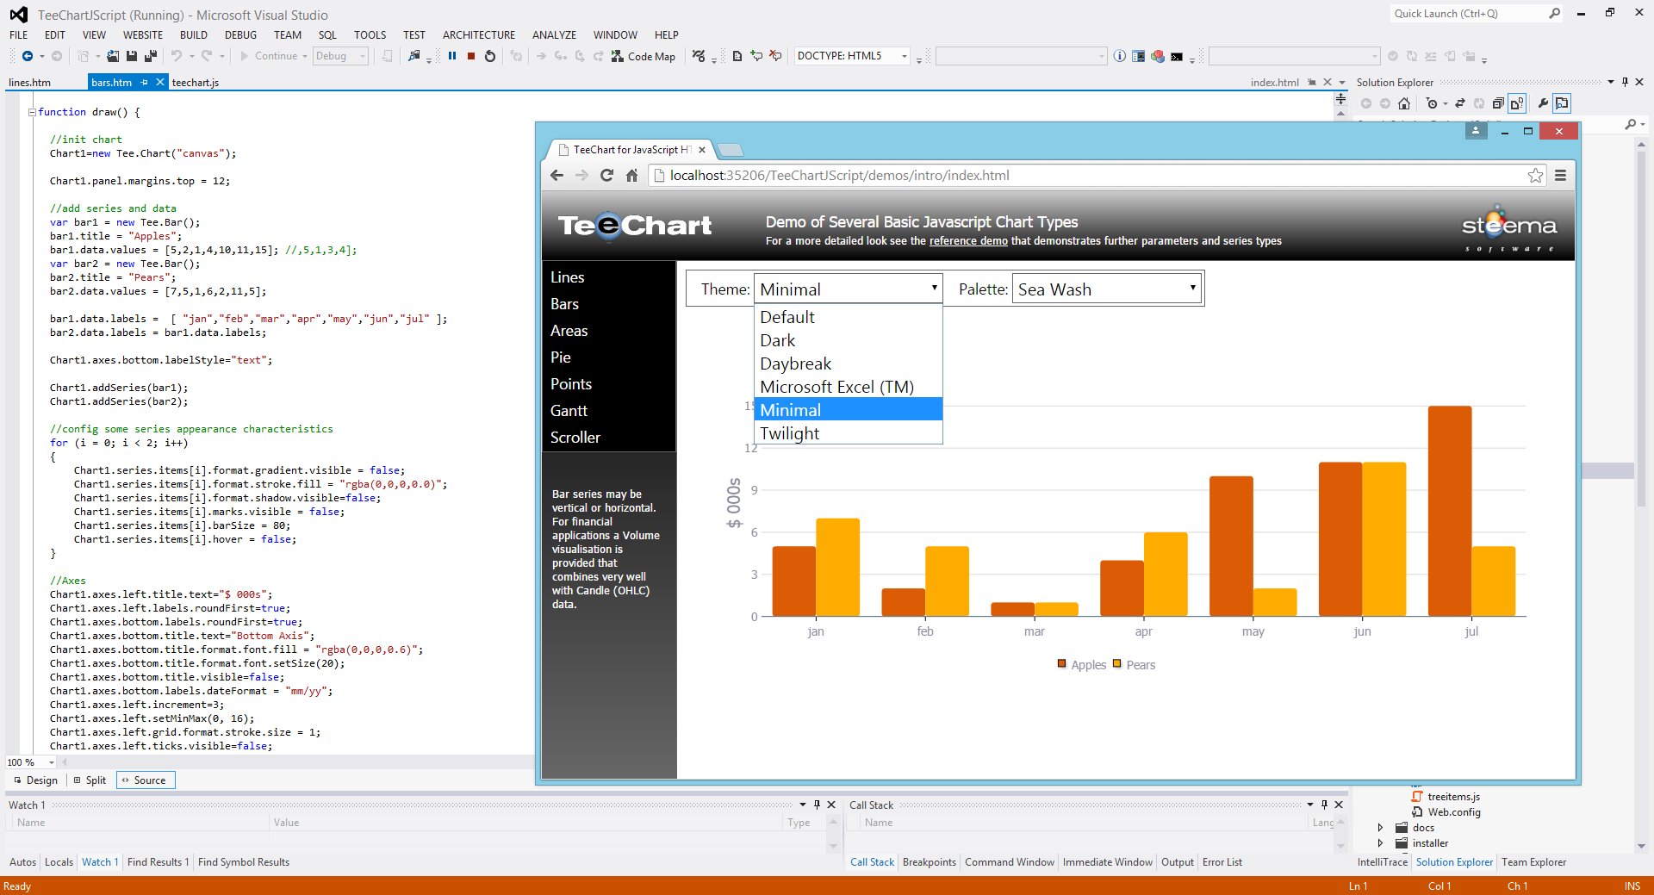
Task: Click the Undo arrow icon
Action: point(176,56)
